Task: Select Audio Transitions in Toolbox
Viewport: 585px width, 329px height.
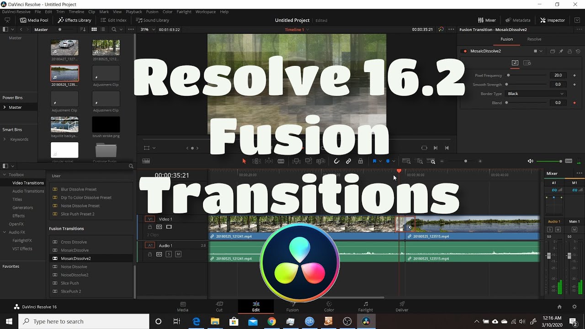Action: click(28, 191)
